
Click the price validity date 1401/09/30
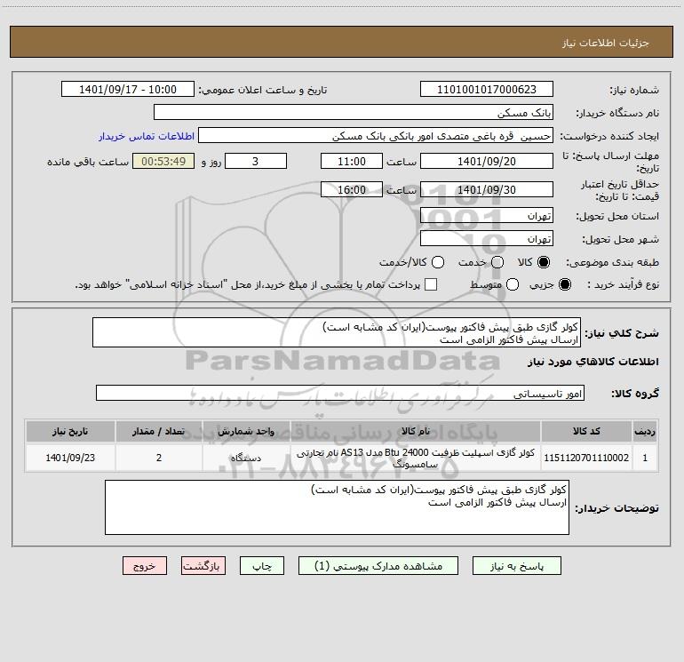(x=487, y=189)
